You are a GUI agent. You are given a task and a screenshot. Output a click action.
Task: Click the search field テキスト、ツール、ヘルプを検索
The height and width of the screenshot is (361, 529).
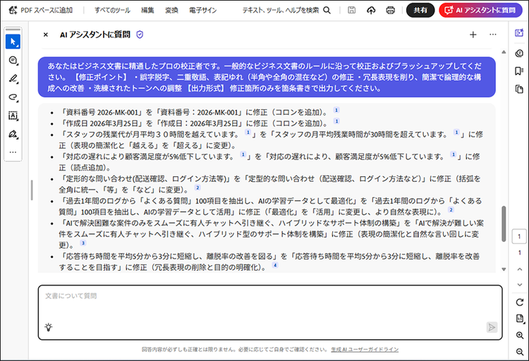286,10
